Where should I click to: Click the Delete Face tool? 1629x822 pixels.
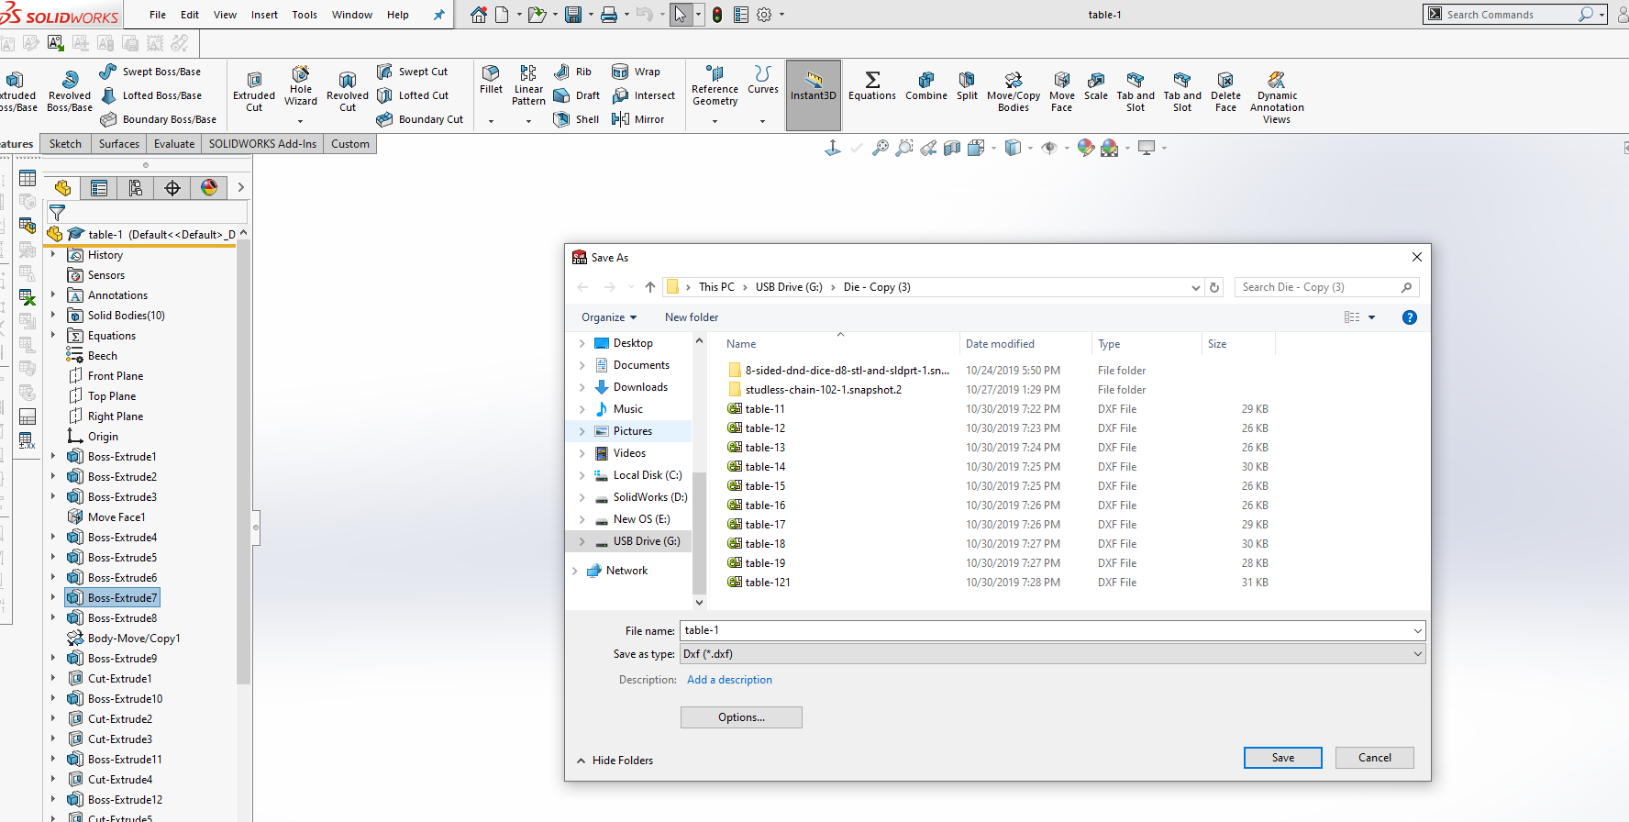pyautogui.click(x=1225, y=92)
